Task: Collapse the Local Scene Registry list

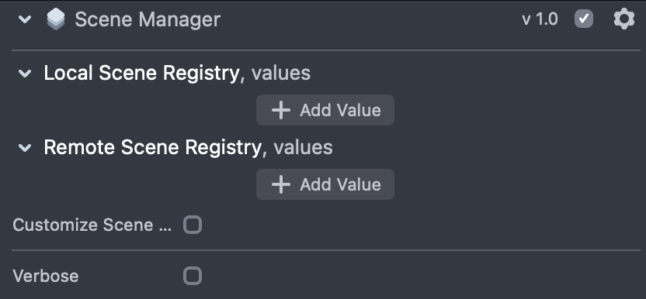Action: (25, 74)
